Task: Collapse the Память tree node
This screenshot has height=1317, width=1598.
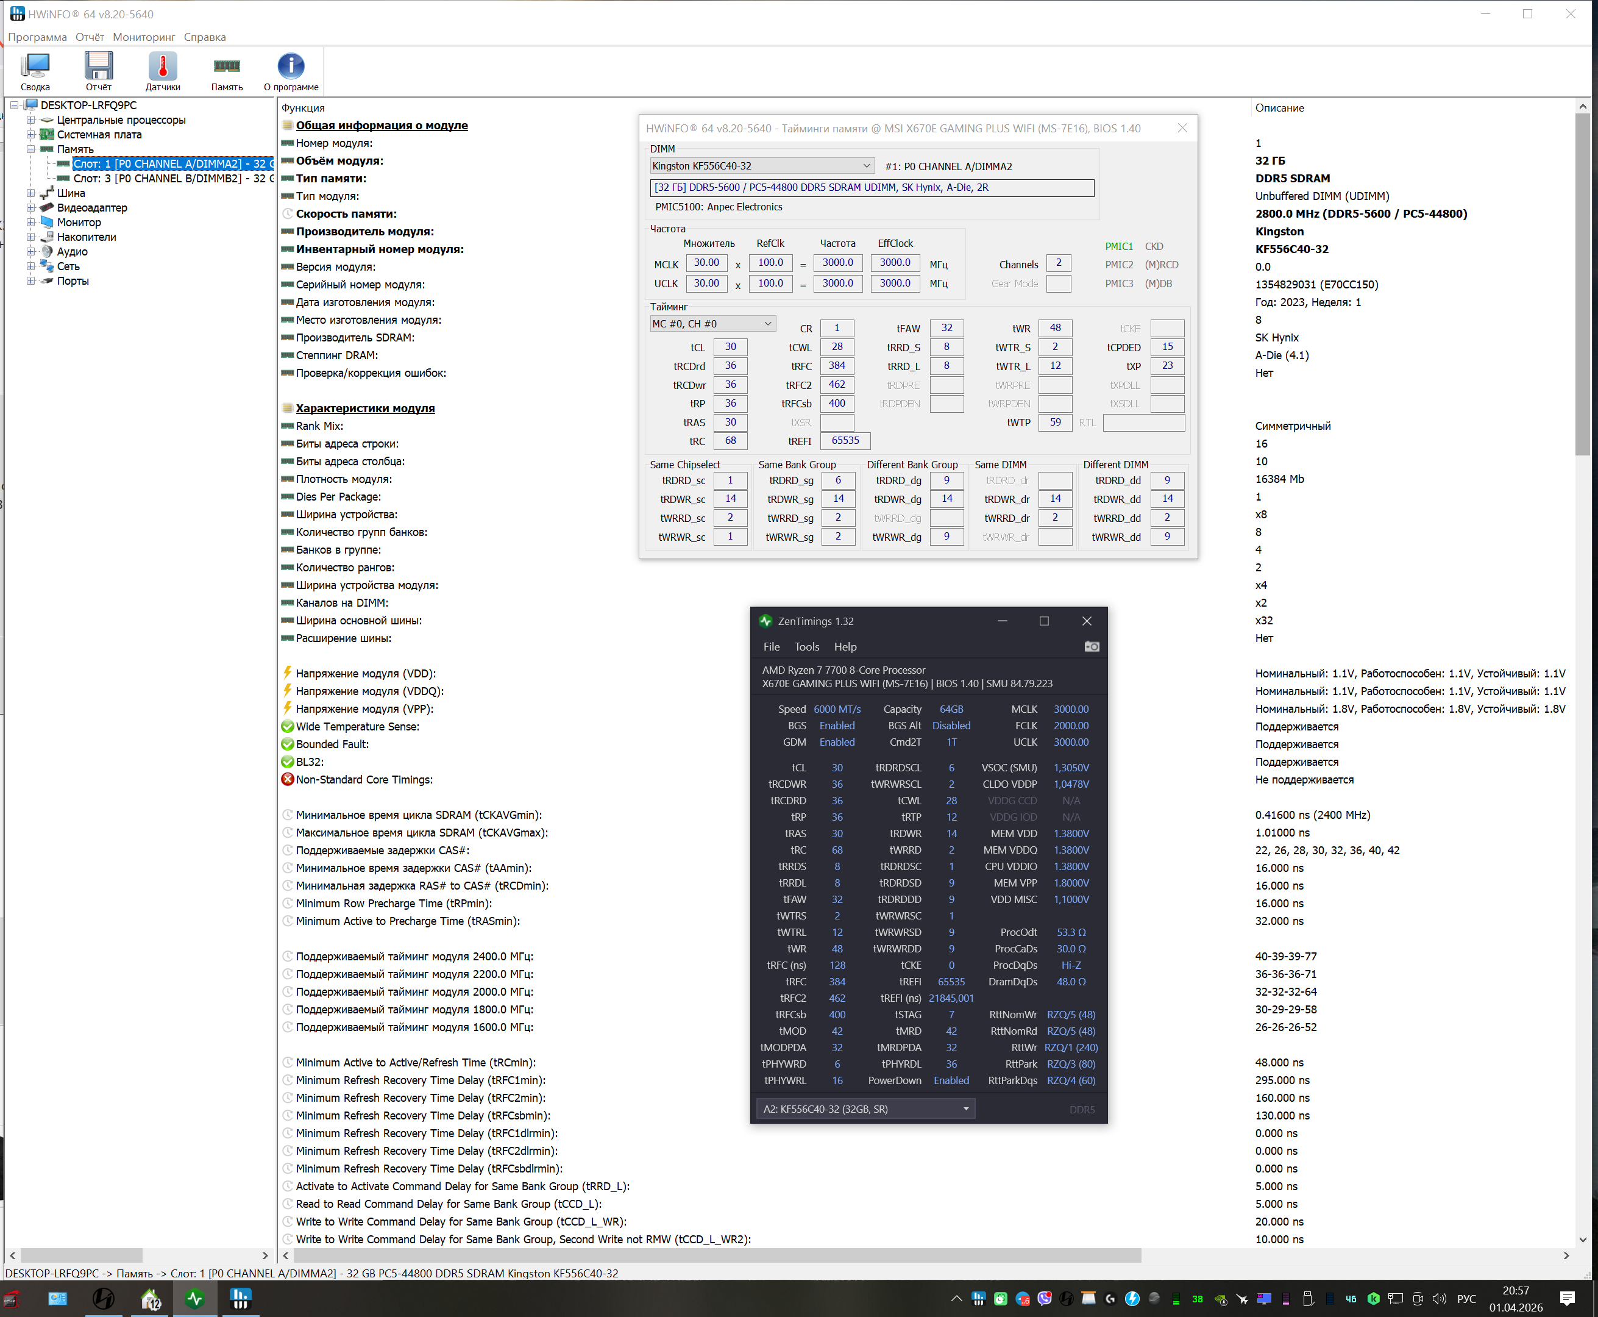Action: point(30,149)
